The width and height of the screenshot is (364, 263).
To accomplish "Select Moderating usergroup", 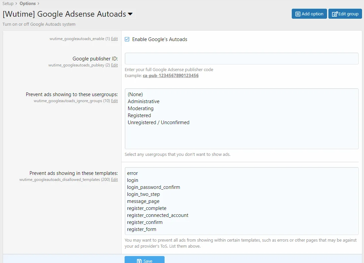I will [x=141, y=108].
